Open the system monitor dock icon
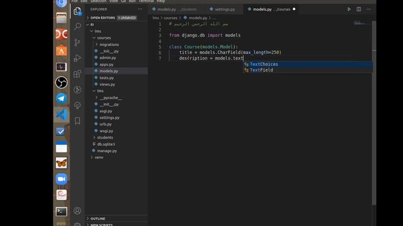Screen dimensions: 403x226 point(61,67)
